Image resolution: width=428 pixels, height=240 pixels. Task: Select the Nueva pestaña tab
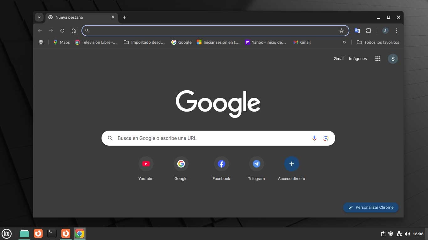point(81,17)
